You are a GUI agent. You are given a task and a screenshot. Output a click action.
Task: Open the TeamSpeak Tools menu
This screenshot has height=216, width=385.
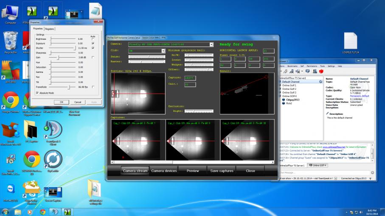(322, 66)
